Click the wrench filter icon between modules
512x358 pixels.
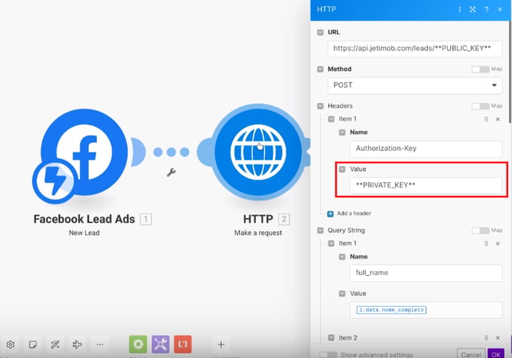171,173
